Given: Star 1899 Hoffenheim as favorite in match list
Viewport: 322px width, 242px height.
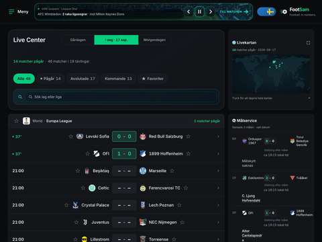Looking at the screenshot, I should [189, 154].
